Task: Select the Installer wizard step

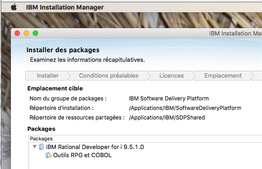Action: tap(48, 76)
